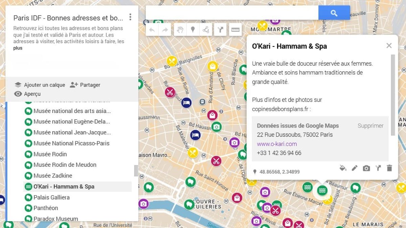
Task: Click the address '22 Rue Dussoubs, 75002 Paris'
Action: (295, 135)
